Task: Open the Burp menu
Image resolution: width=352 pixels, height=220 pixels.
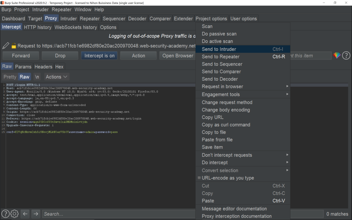Action: pos(6,10)
